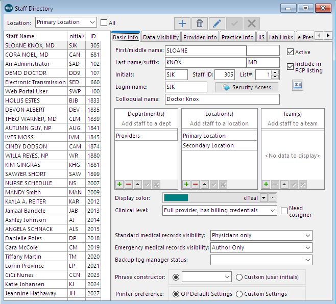Toggle Include in PCP listing checkbox
The height and width of the screenshot is (304, 336).
click(290, 66)
